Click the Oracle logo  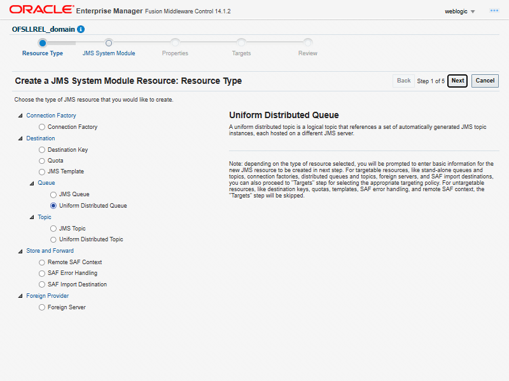pos(41,10)
